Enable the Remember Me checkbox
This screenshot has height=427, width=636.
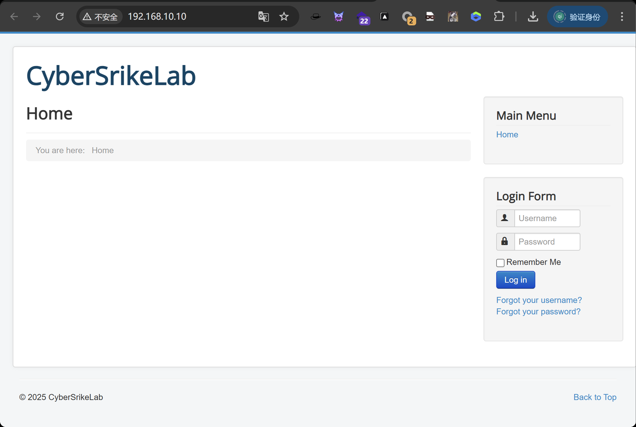[500, 263]
